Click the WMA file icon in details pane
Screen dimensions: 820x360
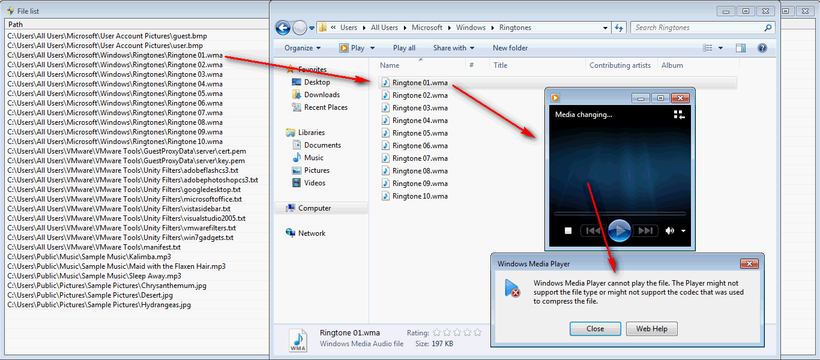point(298,340)
